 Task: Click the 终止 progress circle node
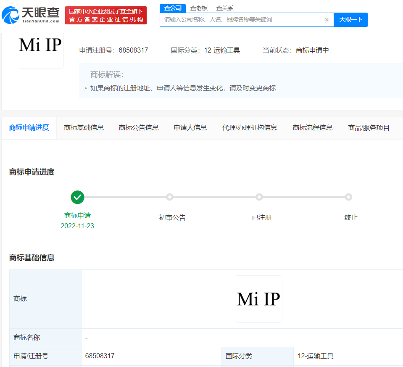[348, 197]
